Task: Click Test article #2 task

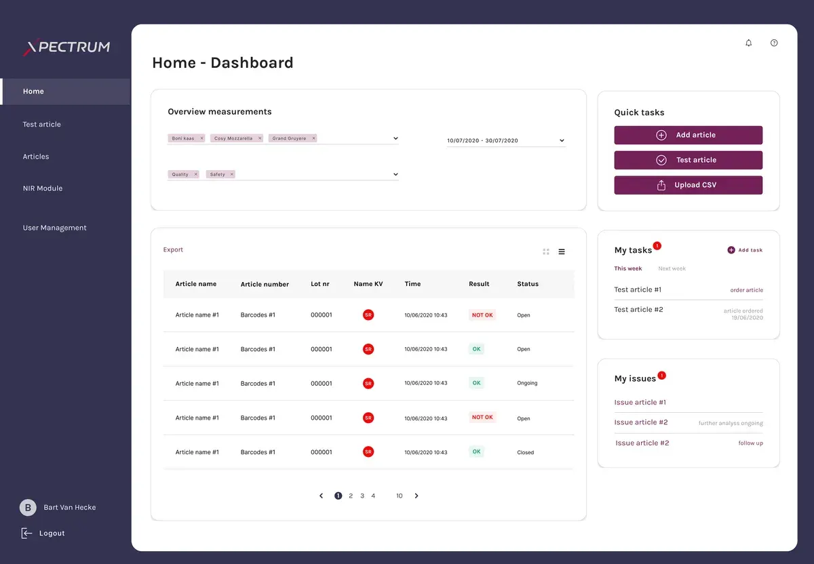Action: point(638,309)
